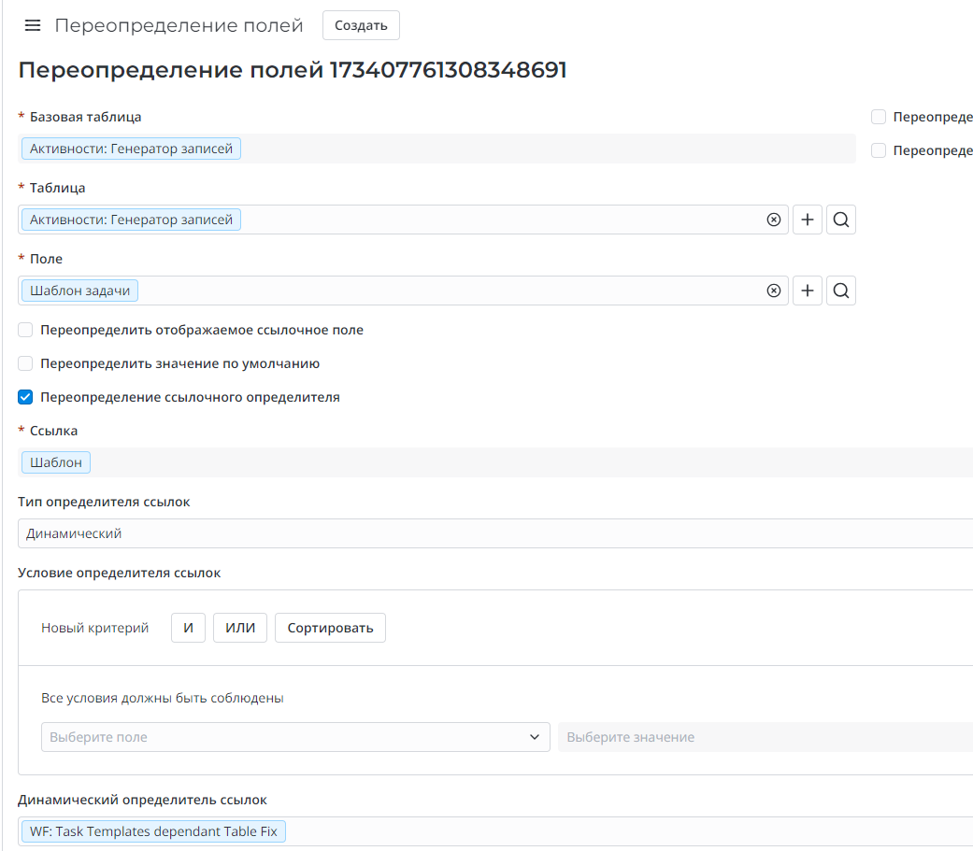This screenshot has height=851, width=973.
Task: Select the Шаблон задачи tag in Поле
Action: pos(79,291)
